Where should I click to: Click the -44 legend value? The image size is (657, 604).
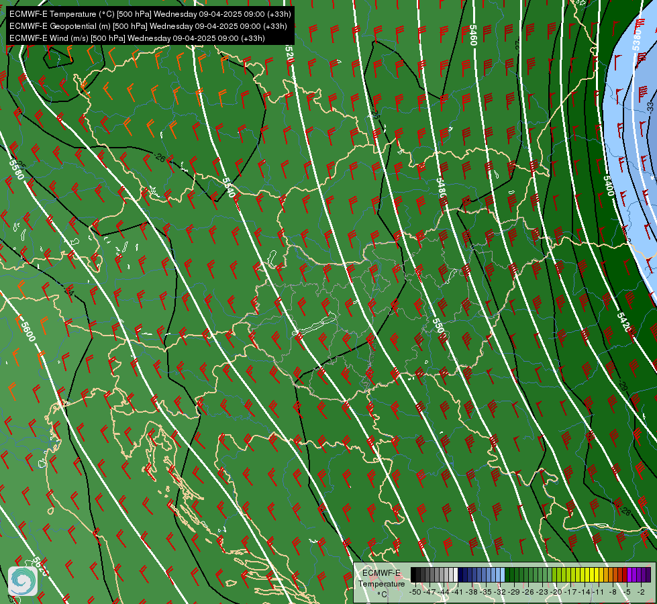pos(444,592)
